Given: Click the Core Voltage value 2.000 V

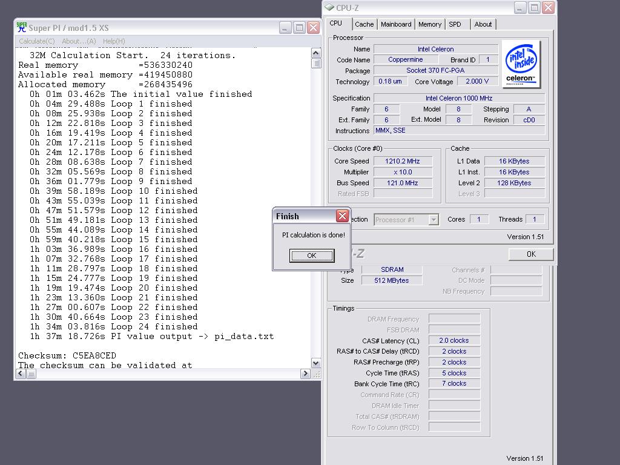Looking at the screenshot, I should click(x=477, y=81).
